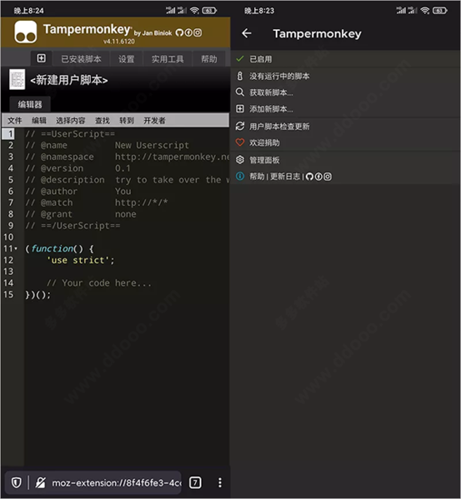Select 获取新脚本... in the menu
Screen dimensions: 461x499
(x=345, y=92)
